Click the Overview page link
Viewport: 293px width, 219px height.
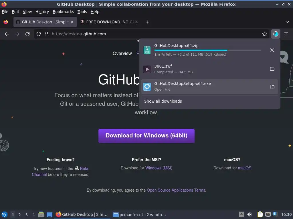[122, 53]
